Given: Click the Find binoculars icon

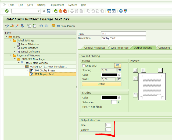Looking at the screenshot, I should pyautogui.click(x=77, y=11).
